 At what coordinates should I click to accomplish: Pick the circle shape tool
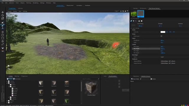coord(3,35)
